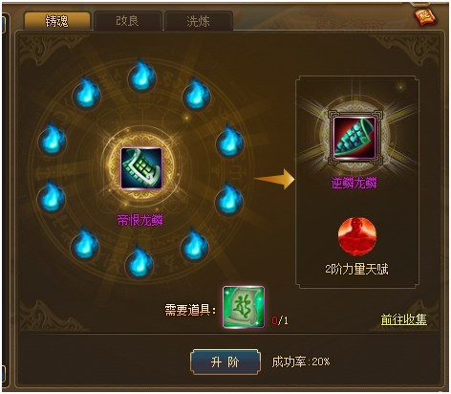Image resolution: width=451 pixels, height=394 pixels.
Task: Select the lower-left blue soul flame
Action: point(84,244)
